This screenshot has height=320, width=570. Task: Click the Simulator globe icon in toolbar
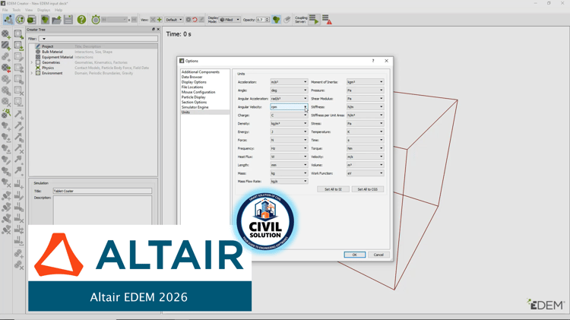click(x=20, y=20)
